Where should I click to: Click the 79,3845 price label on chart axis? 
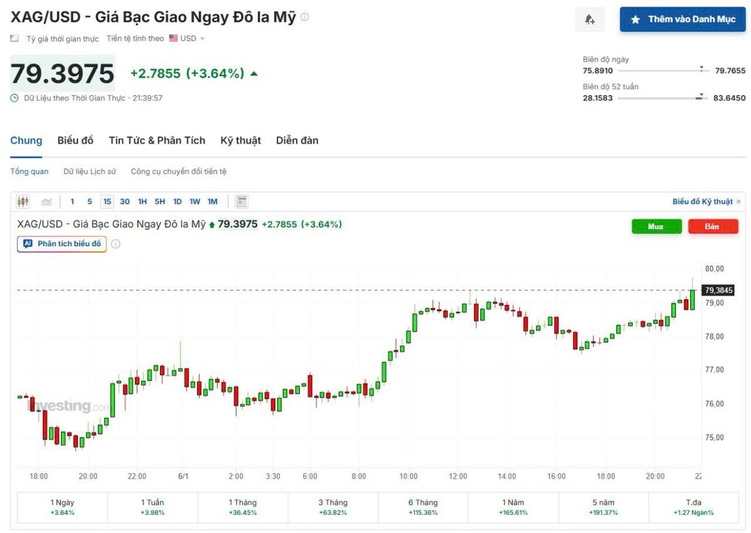[718, 290]
